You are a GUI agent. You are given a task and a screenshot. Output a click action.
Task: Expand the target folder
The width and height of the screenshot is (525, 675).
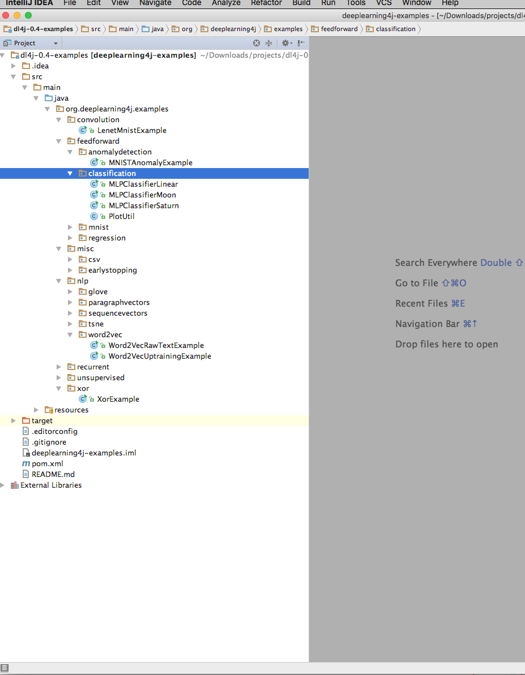(14, 420)
